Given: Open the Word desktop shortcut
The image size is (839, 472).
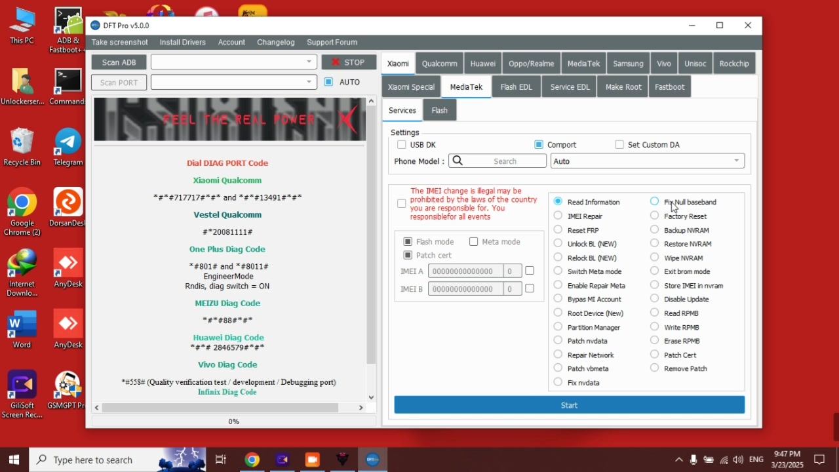Looking at the screenshot, I should (x=22, y=329).
